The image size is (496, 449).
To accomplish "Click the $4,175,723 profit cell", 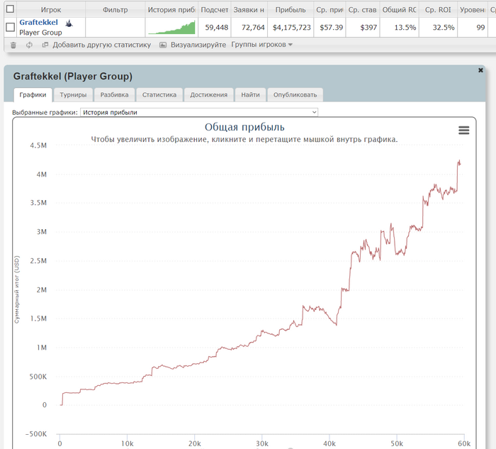I will 292,28.
